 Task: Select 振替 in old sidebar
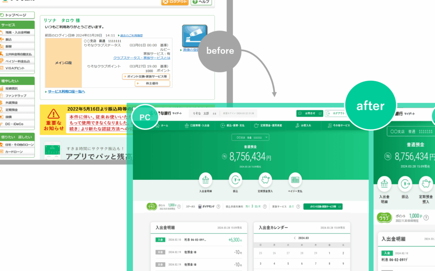click(x=17, y=47)
